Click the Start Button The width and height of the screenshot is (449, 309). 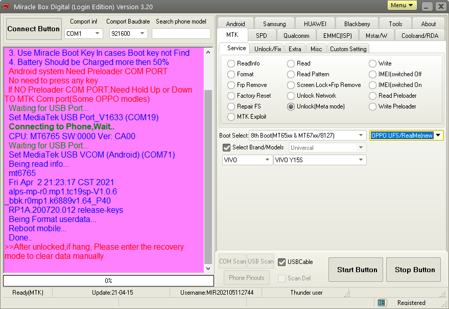point(356,270)
